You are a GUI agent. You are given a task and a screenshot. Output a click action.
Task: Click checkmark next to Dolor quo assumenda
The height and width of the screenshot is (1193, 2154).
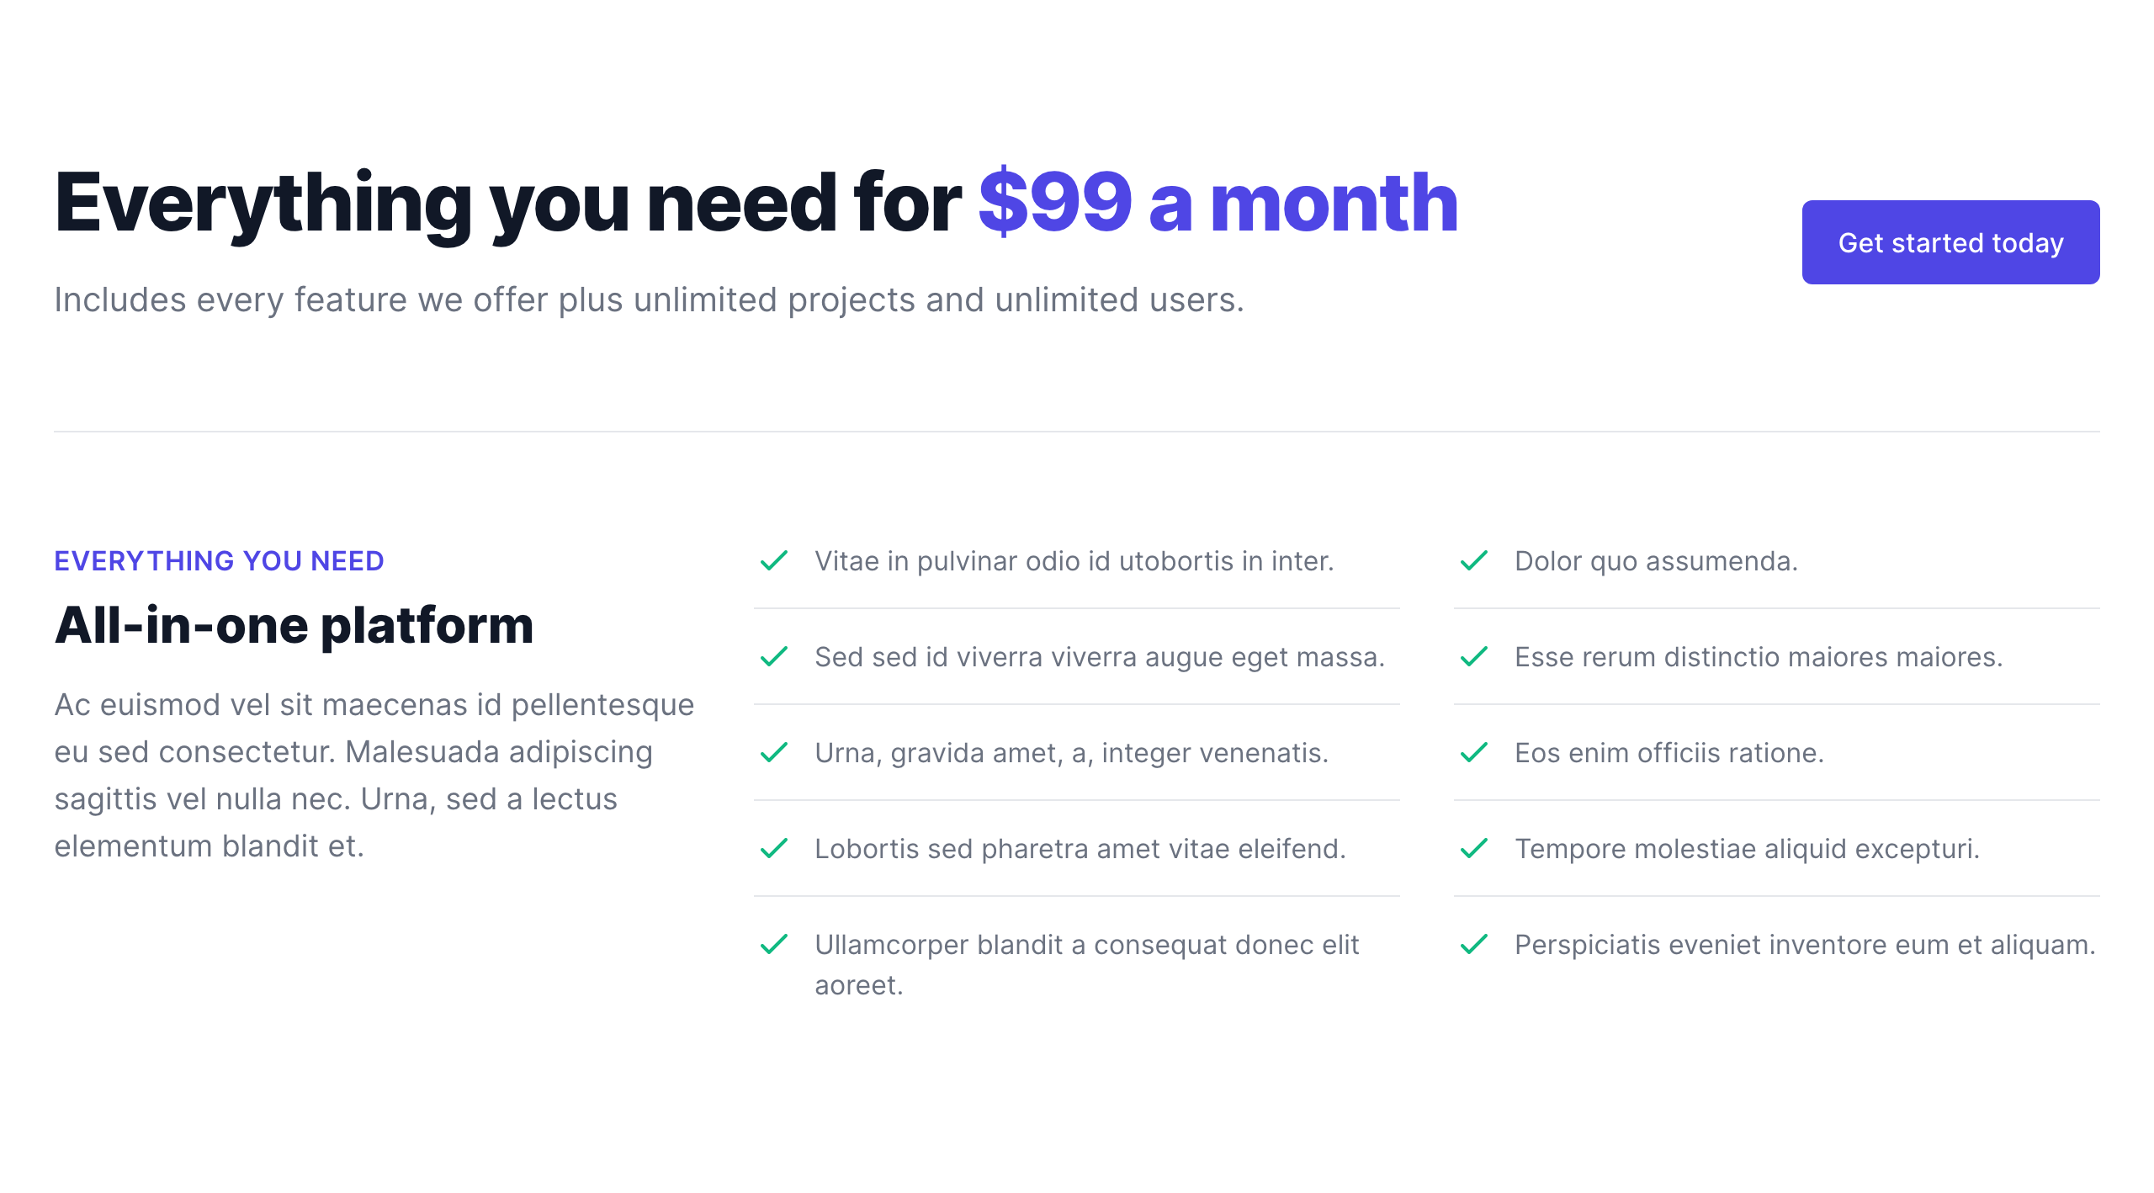coord(1473,560)
